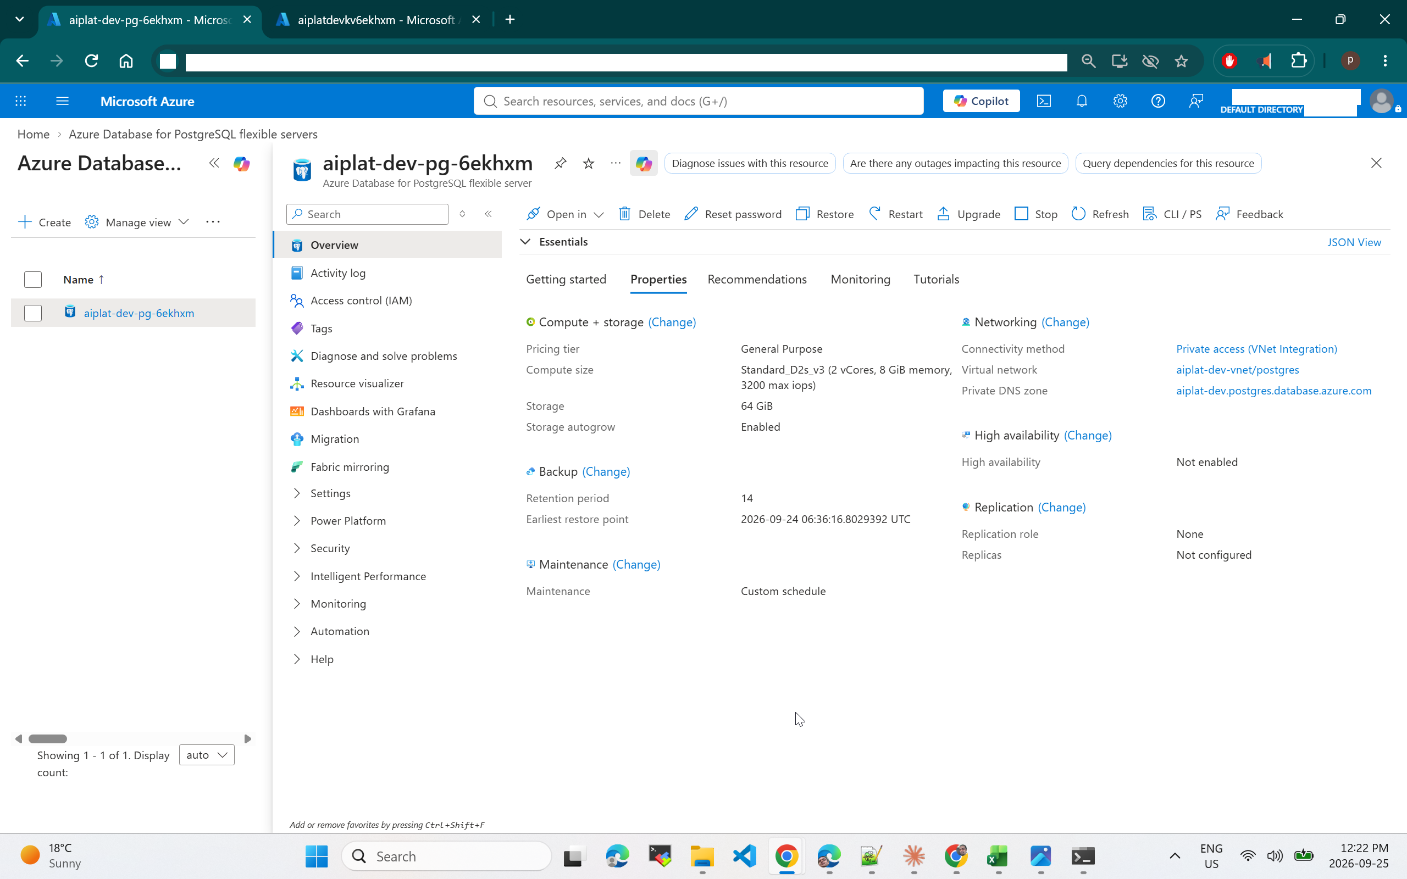Open Visual Studio Code from taskbar
The height and width of the screenshot is (879, 1407).
[745, 856]
